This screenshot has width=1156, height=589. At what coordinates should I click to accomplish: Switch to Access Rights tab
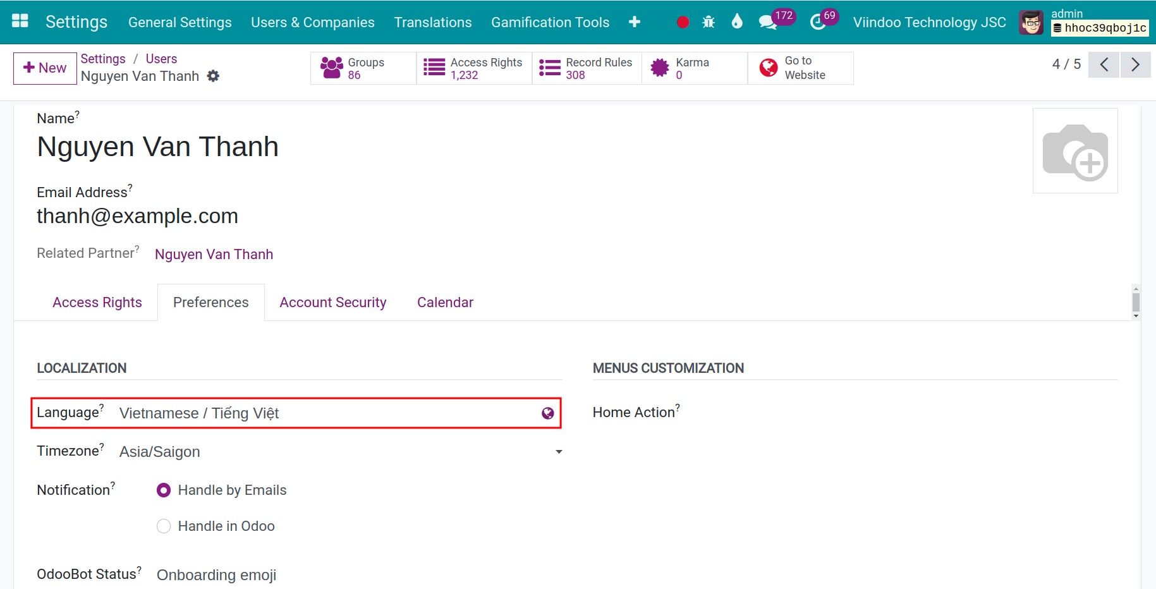point(97,303)
